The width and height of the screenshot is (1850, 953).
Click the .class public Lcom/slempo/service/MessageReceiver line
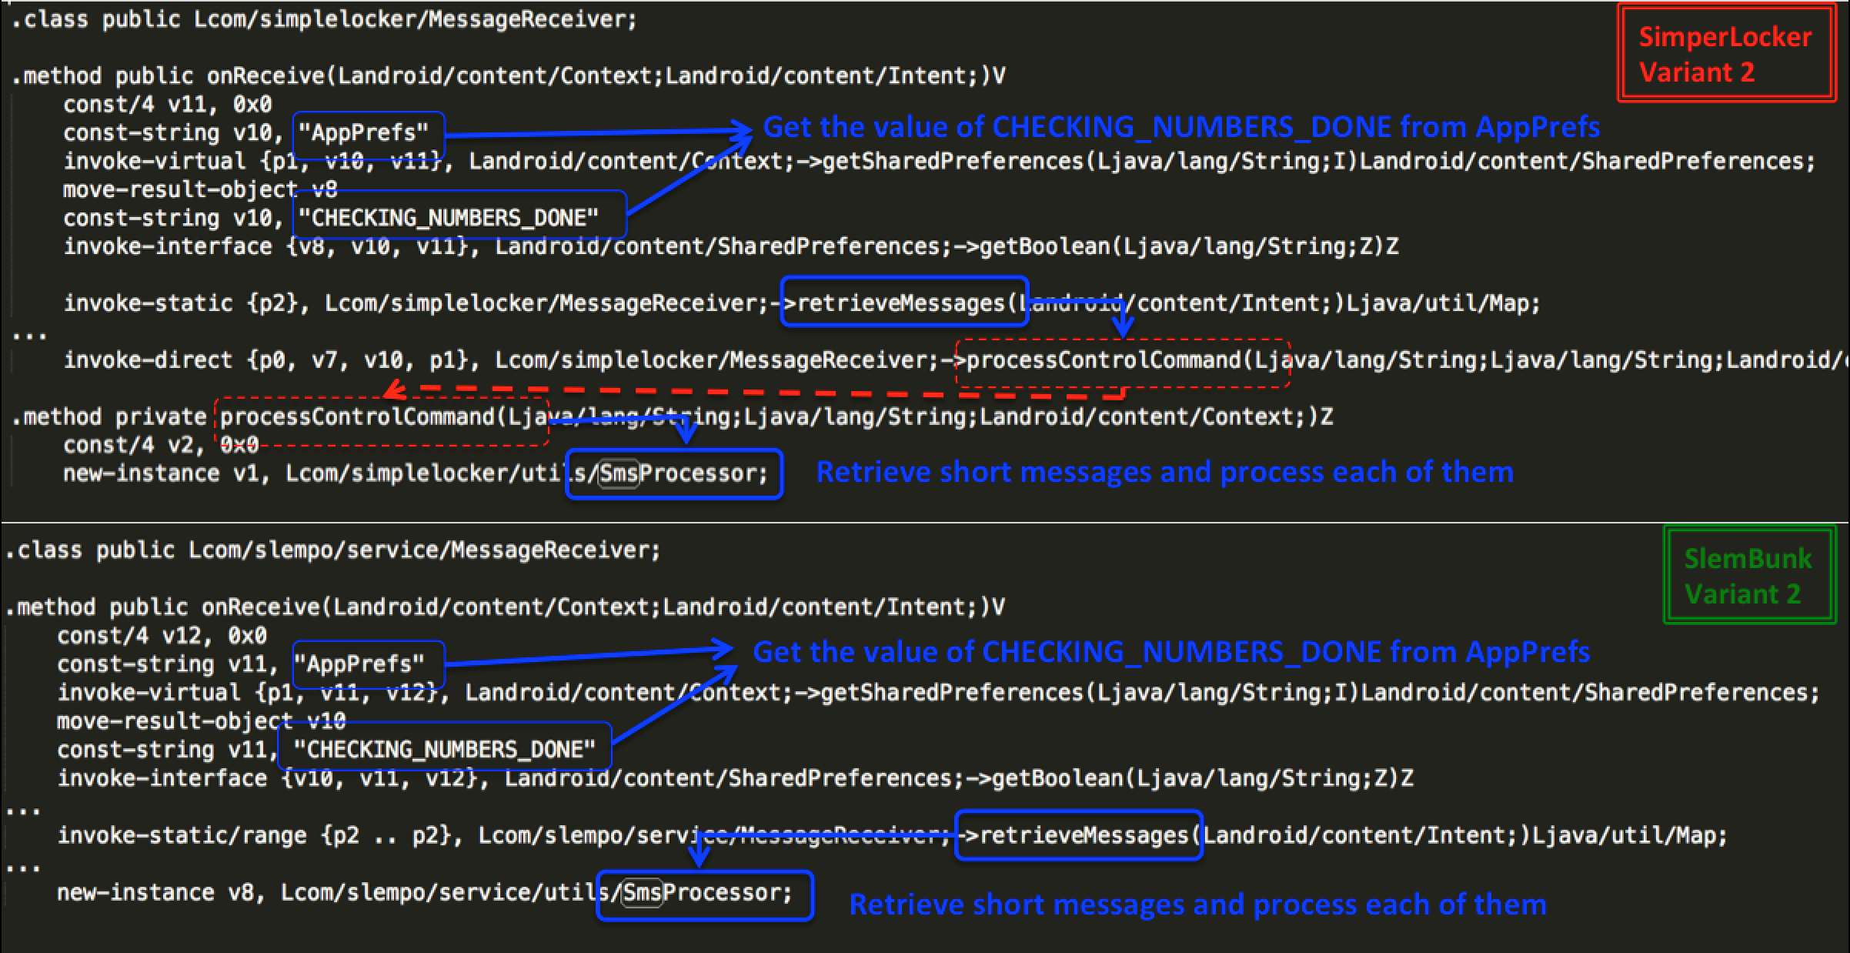[332, 550]
